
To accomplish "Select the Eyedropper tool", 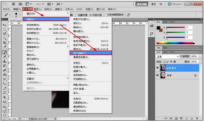I will pos(4,47).
